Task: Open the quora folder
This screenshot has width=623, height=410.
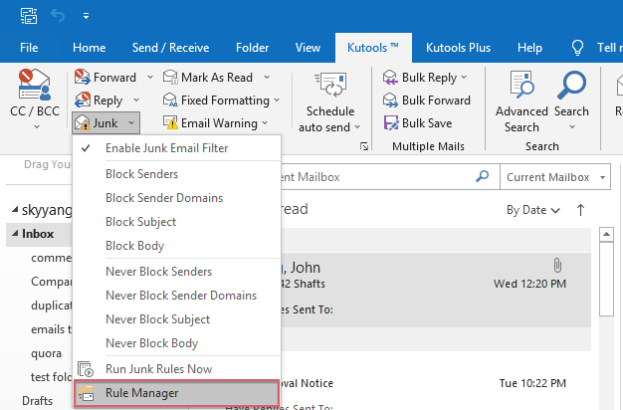Action: click(46, 353)
